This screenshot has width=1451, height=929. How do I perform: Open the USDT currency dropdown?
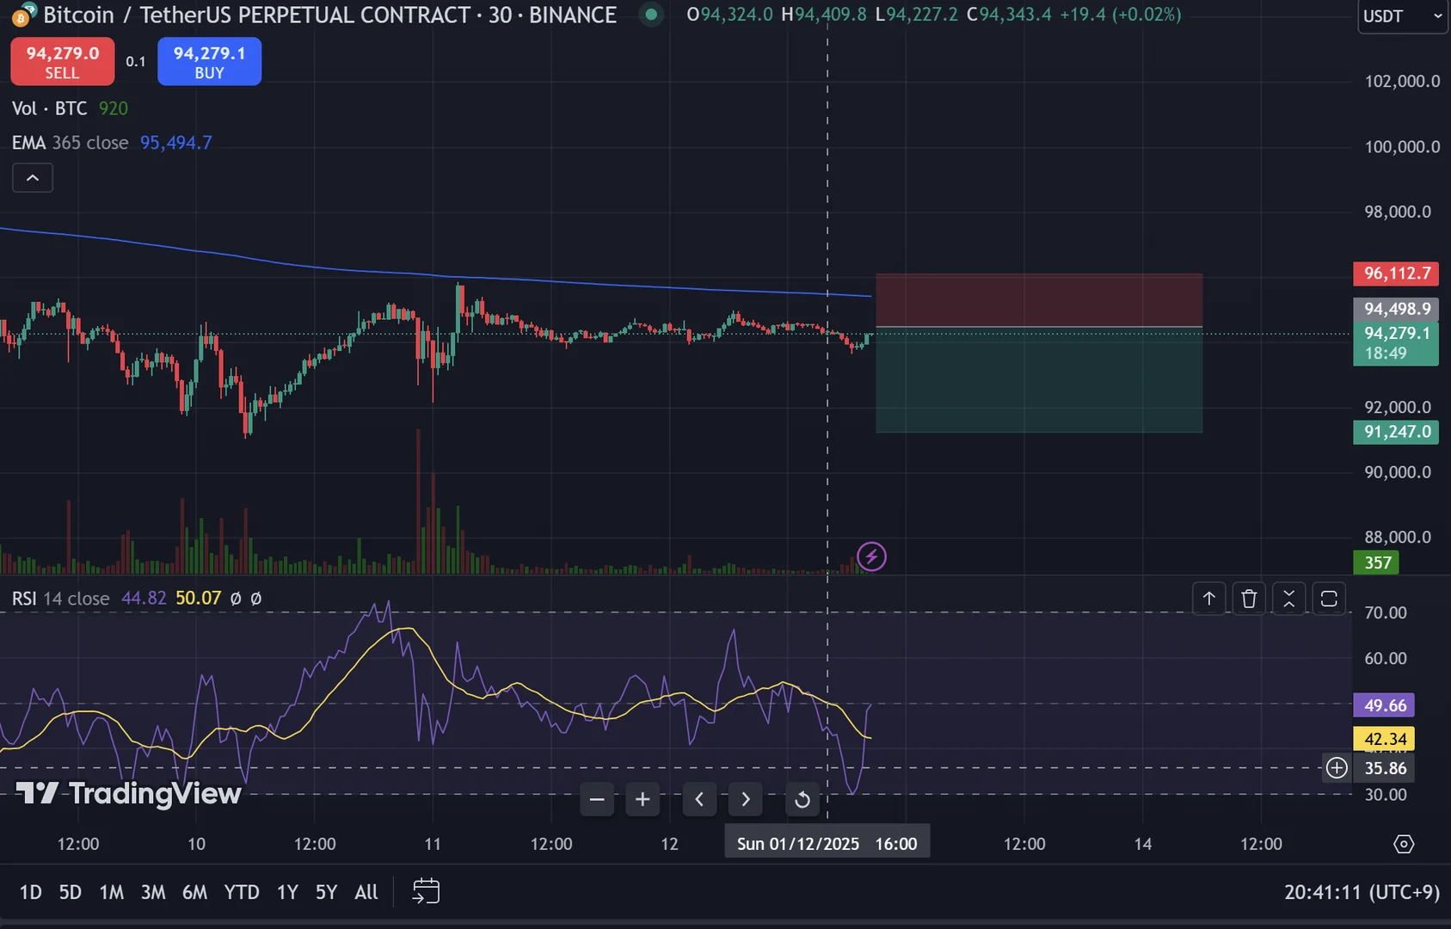1402,16
